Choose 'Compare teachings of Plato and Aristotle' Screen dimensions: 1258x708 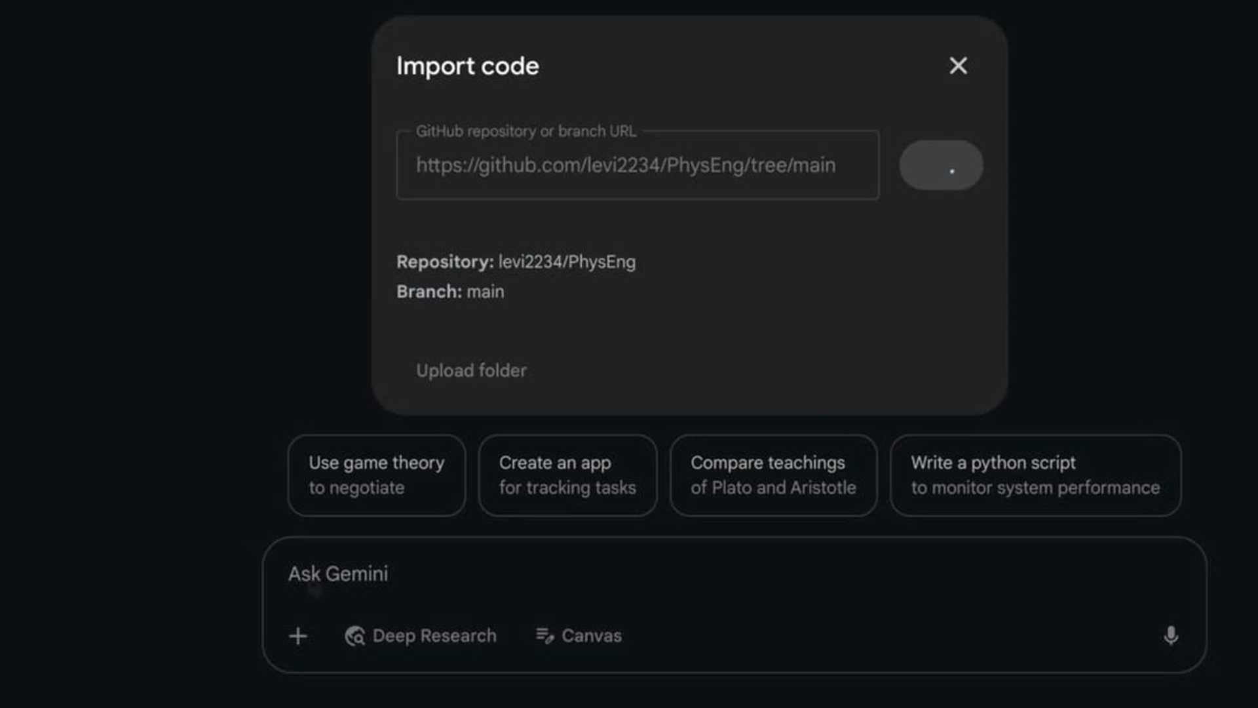tap(773, 475)
